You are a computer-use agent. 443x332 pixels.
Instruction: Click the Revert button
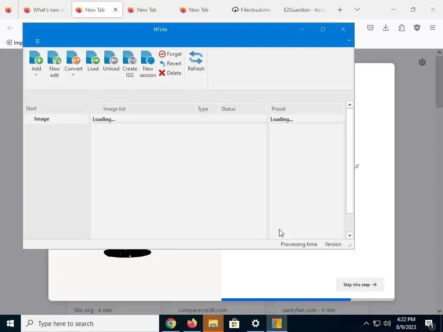point(170,64)
